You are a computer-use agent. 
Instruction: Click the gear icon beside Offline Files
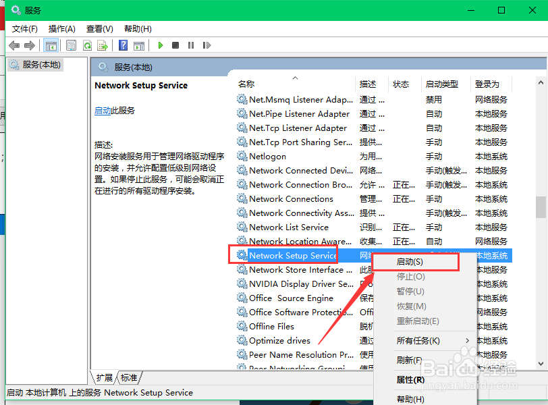[x=242, y=327]
